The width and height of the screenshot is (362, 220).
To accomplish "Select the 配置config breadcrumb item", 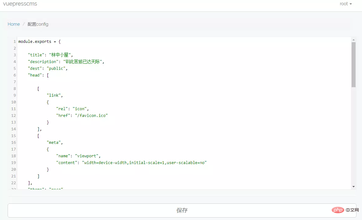I will 38,24.
